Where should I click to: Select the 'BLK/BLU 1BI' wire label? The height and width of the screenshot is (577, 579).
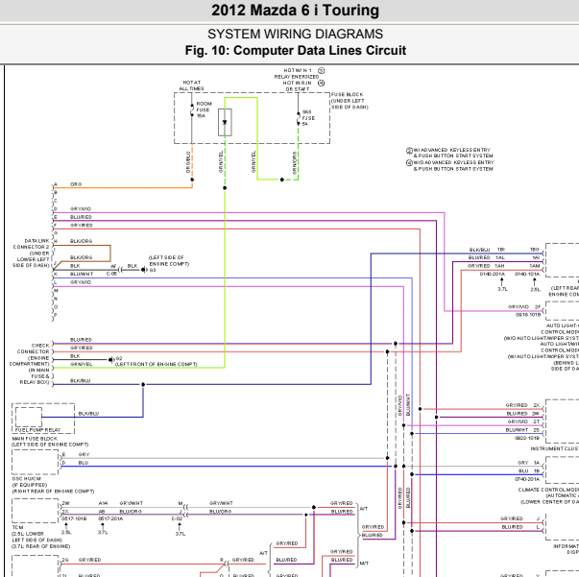tap(487, 250)
